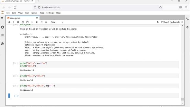Image resolution: width=190 pixels, height=107 pixels.
Task: Cut selected cell with the scissors icon
Action: coord(18,22)
